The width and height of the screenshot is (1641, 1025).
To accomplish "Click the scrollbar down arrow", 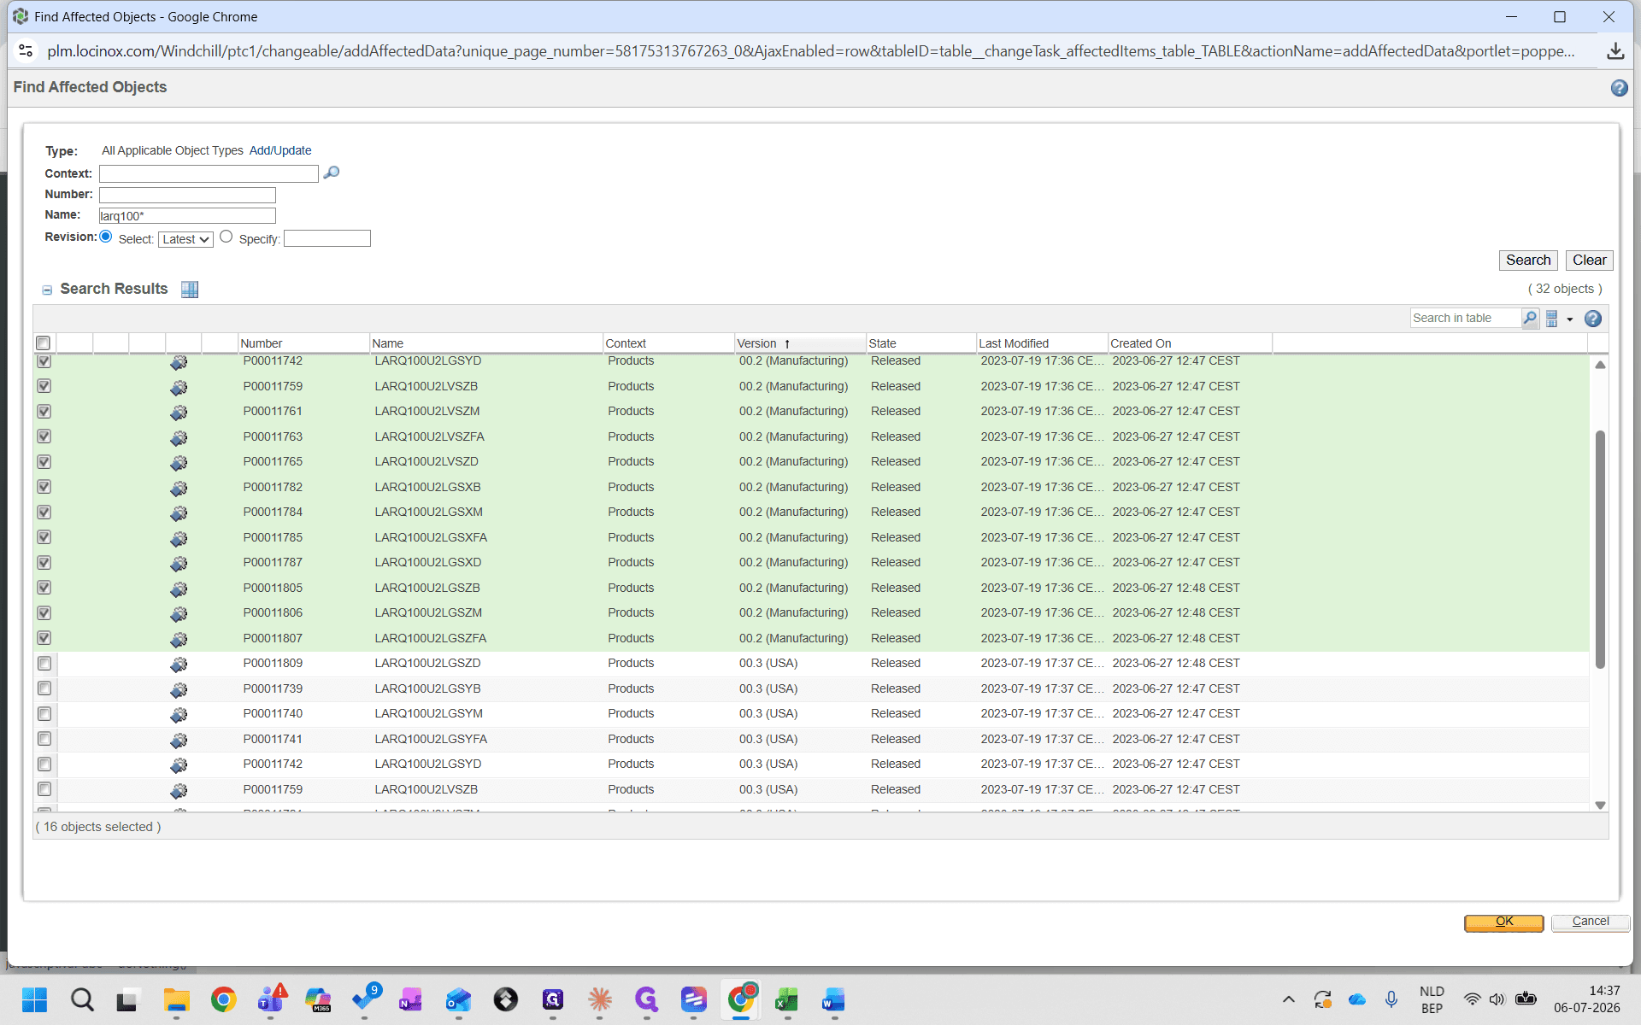I will [x=1600, y=805].
